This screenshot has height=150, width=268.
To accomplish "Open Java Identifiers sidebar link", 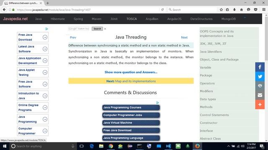I will click(211, 52).
